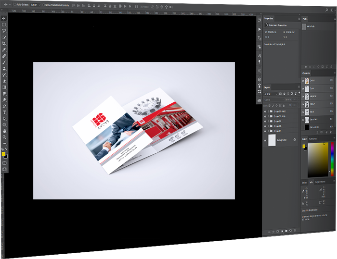Select the Crop tool

pyautogui.click(x=4, y=43)
